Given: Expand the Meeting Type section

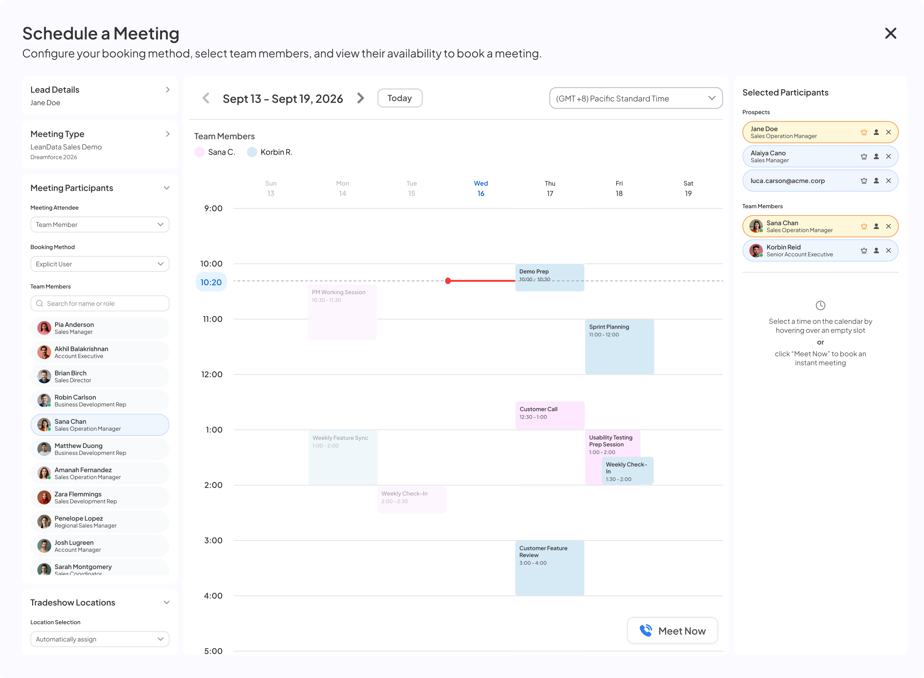Looking at the screenshot, I should 167,134.
